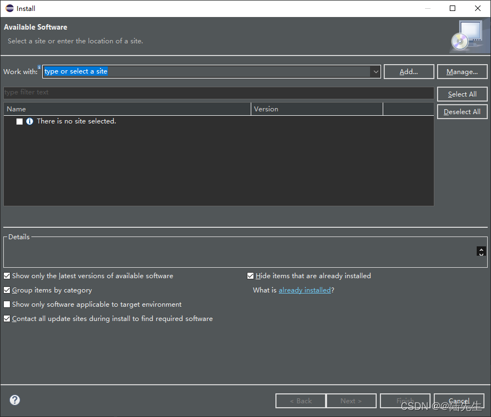
Task: Uncheck "Show only the latest versions of available software"
Action: (7, 275)
